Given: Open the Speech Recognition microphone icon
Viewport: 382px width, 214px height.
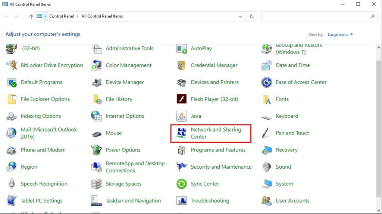Looking at the screenshot, I should point(12,184).
